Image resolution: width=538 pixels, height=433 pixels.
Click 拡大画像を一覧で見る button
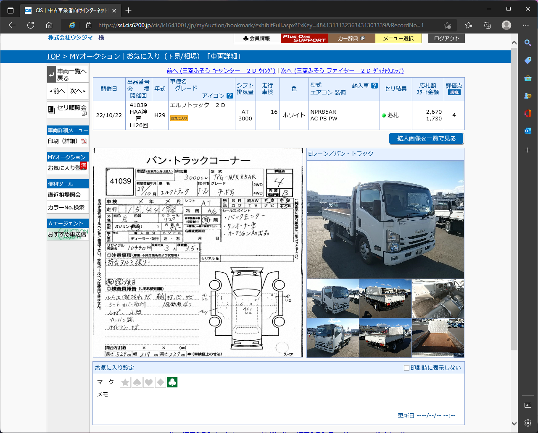coord(427,138)
